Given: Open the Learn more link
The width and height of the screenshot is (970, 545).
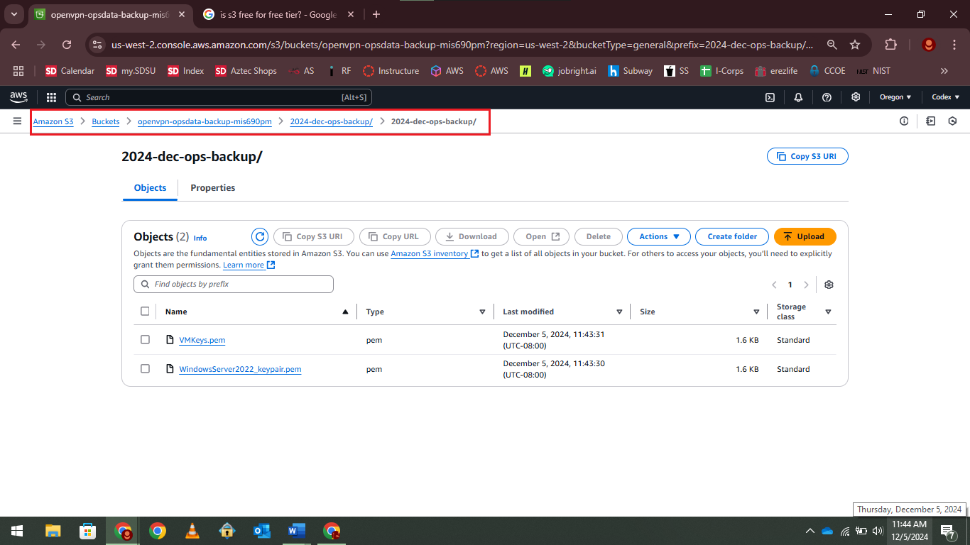Looking at the screenshot, I should pos(249,265).
